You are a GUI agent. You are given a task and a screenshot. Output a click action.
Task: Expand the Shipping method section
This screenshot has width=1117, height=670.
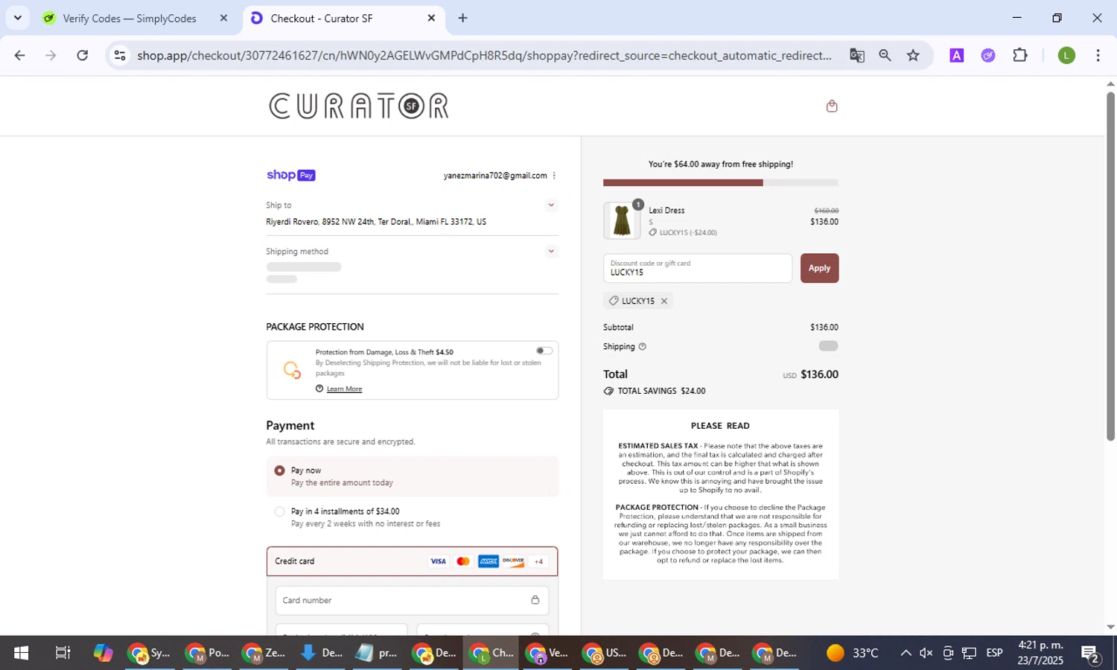pyautogui.click(x=551, y=251)
